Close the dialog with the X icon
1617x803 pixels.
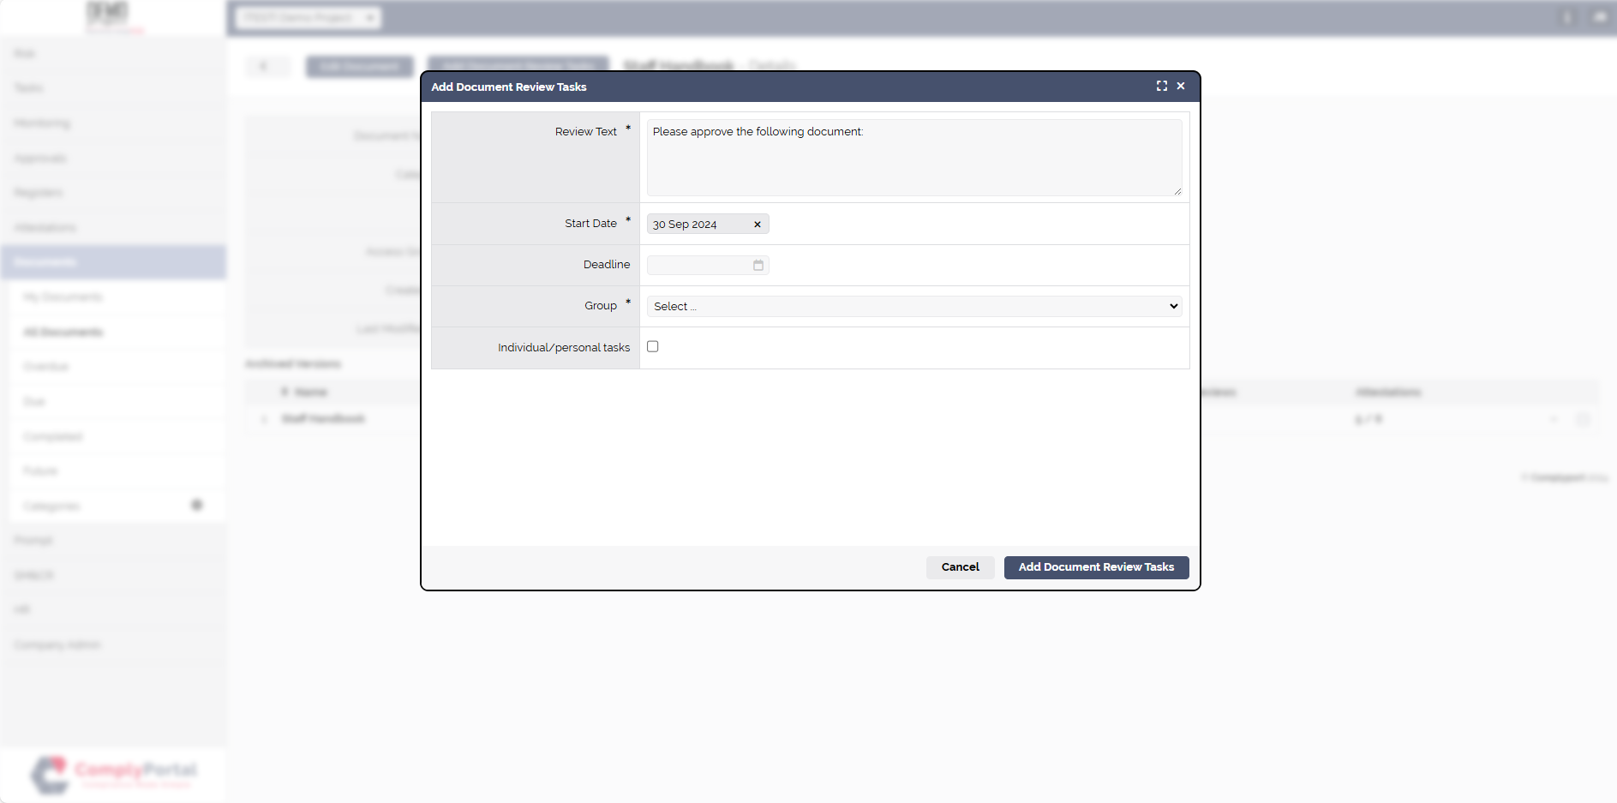tap(1181, 86)
